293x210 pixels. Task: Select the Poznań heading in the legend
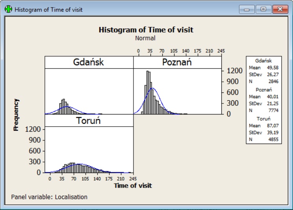pyautogui.click(x=263, y=90)
